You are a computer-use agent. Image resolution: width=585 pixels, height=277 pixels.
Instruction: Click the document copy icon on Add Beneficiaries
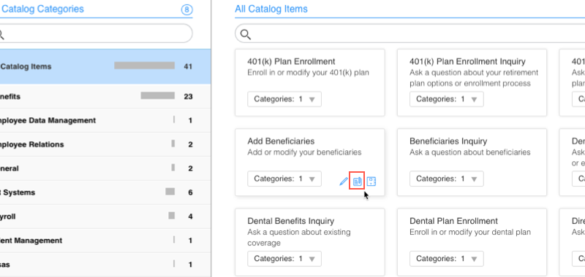(357, 182)
